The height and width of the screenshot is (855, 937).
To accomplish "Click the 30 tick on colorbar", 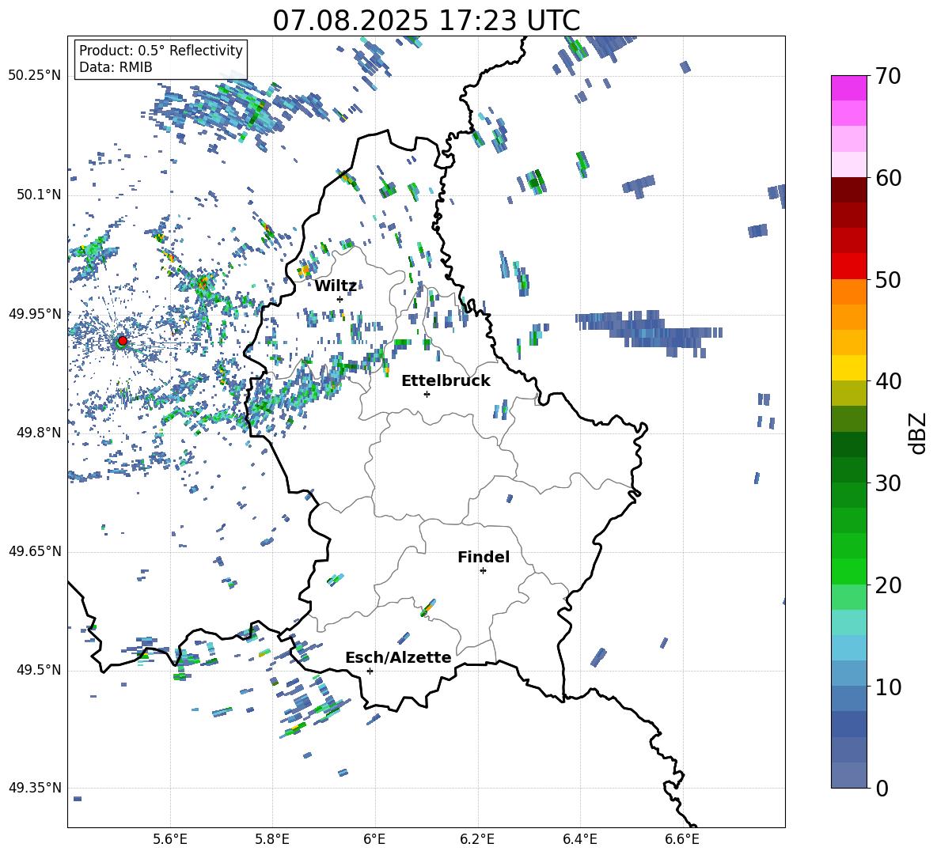I will coord(888,482).
